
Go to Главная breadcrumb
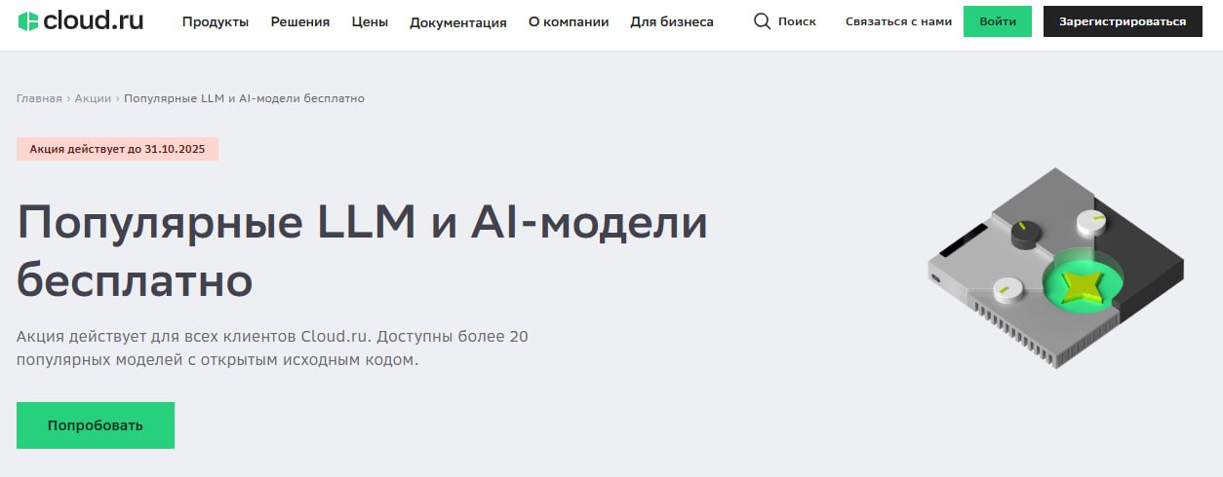tap(39, 98)
